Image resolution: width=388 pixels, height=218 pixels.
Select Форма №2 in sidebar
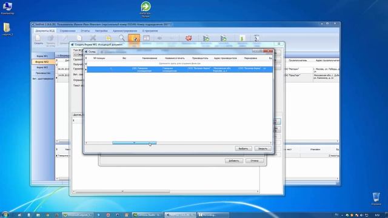[x=42, y=62]
